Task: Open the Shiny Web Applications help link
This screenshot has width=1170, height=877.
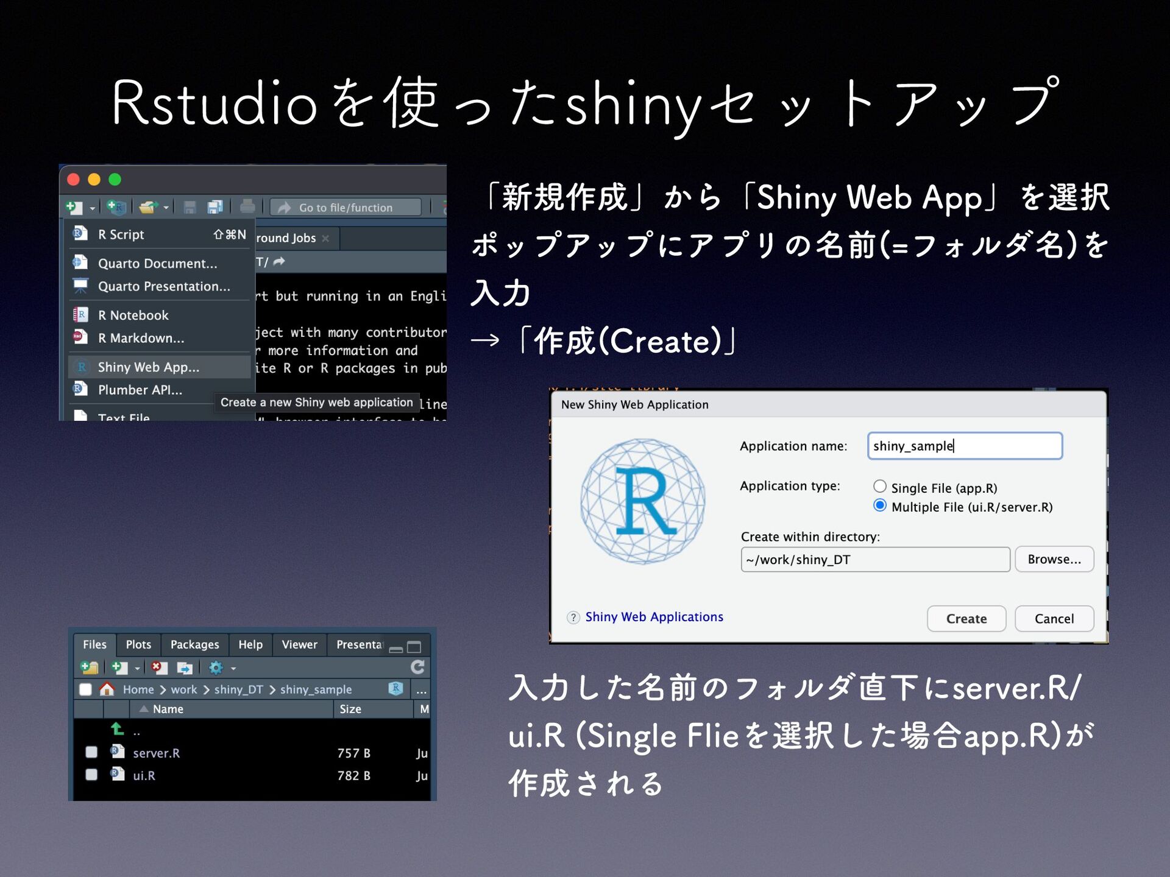Action: (x=654, y=617)
